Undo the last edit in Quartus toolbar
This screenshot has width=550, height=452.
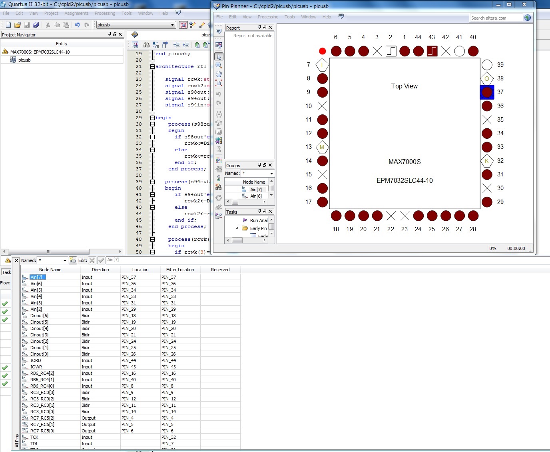click(x=77, y=25)
